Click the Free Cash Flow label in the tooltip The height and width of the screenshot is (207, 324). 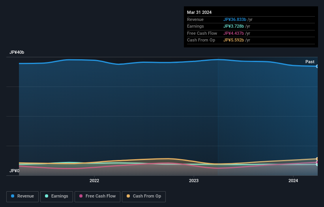202,33
